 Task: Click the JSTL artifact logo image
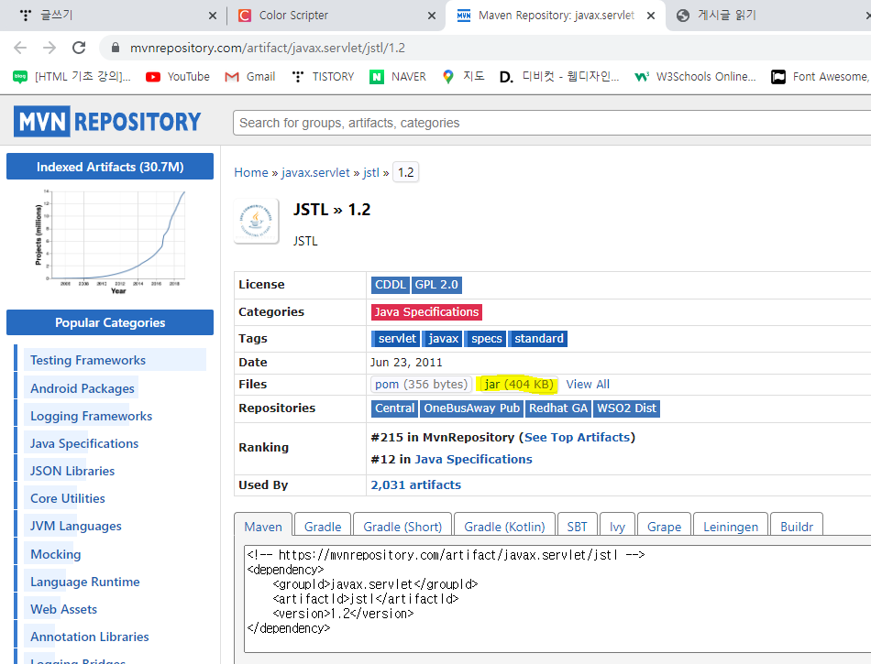(256, 221)
